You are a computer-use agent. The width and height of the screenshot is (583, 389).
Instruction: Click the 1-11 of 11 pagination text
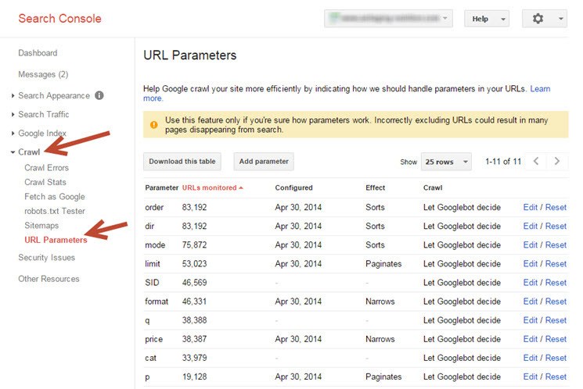coord(503,162)
